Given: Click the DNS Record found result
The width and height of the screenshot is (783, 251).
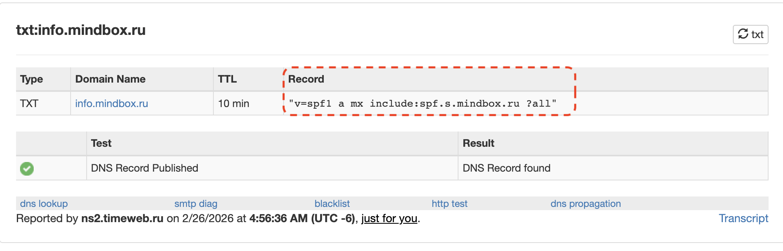Looking at the screenshot, I should tap(507, 168).
